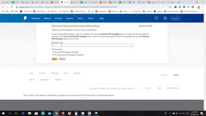Click Back to My Profile link
206x116 pixels.
145,26
